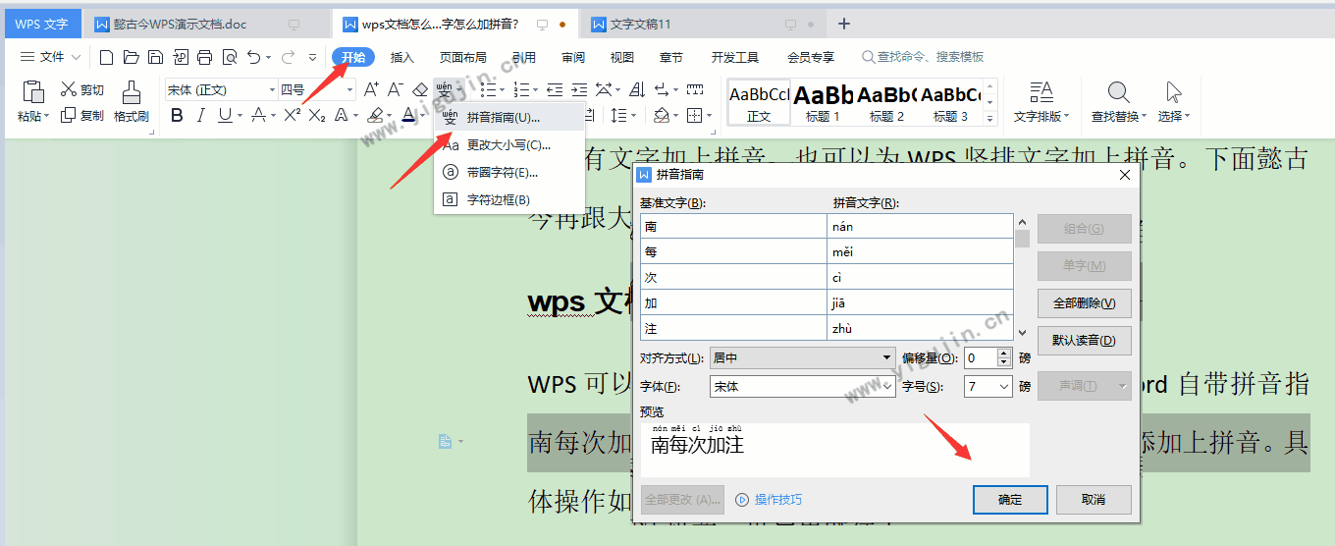Click the 取消 (Cancel) button in dialog
This screenshot has height=546, width=1335.
point(1094,500)
